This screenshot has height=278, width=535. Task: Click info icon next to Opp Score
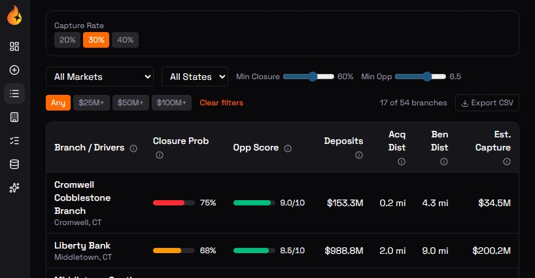(288, 148)
